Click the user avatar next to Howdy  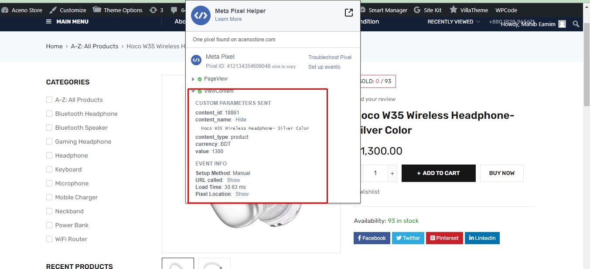pos(562,24)
